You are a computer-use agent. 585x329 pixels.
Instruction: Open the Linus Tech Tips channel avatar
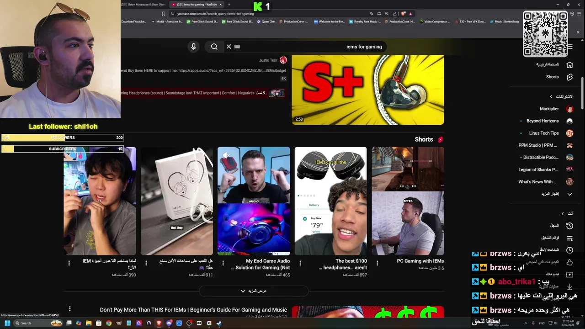click(569, 133)
